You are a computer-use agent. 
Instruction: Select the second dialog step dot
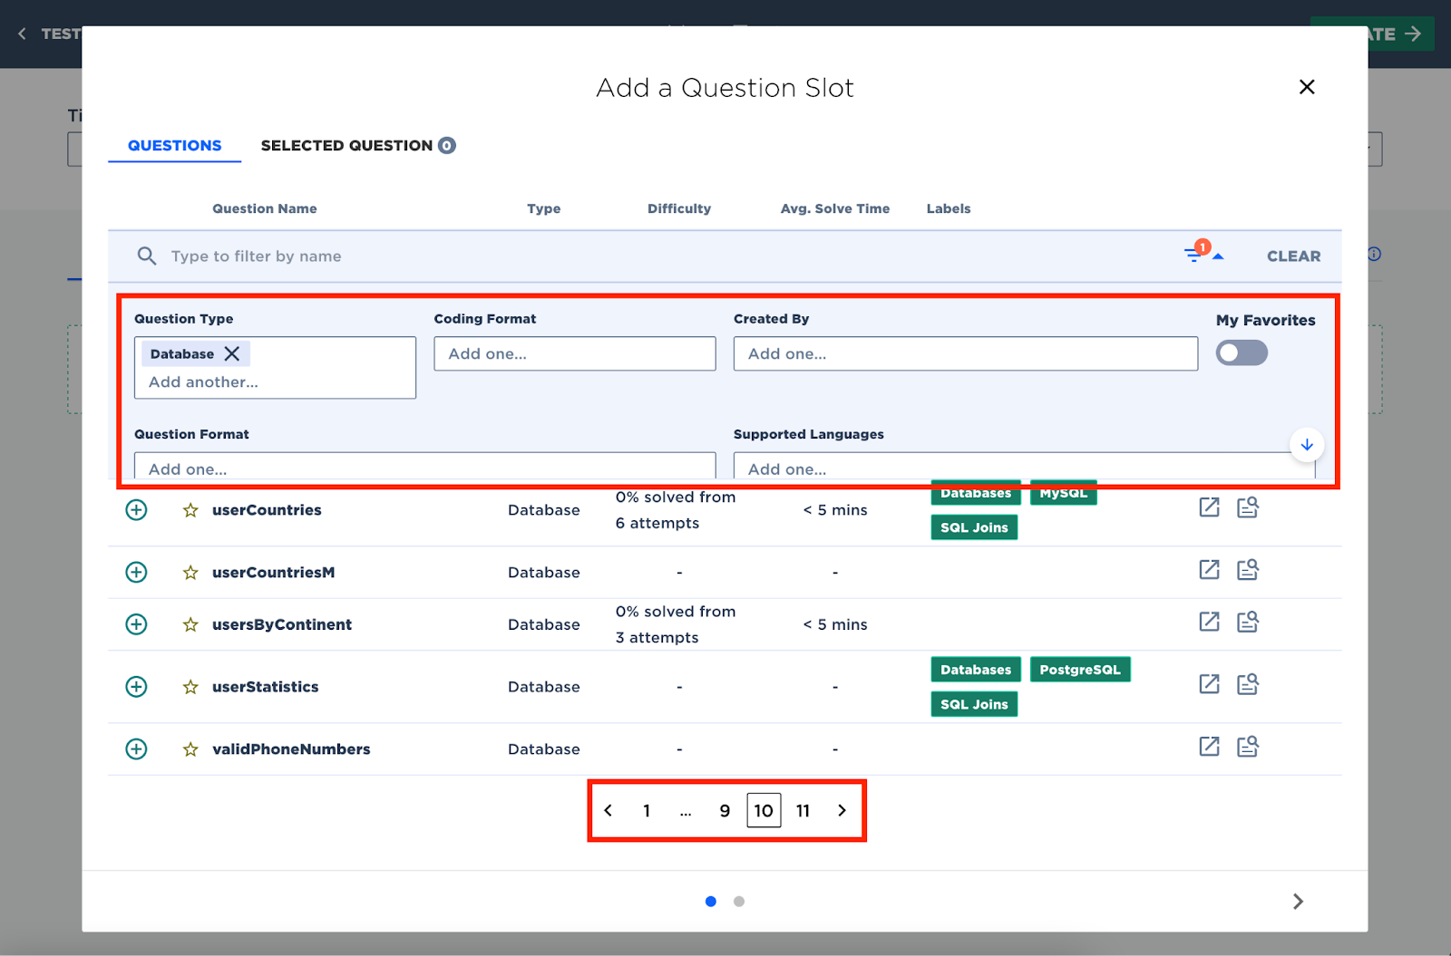pyautogui.click(x=739, y=901)
